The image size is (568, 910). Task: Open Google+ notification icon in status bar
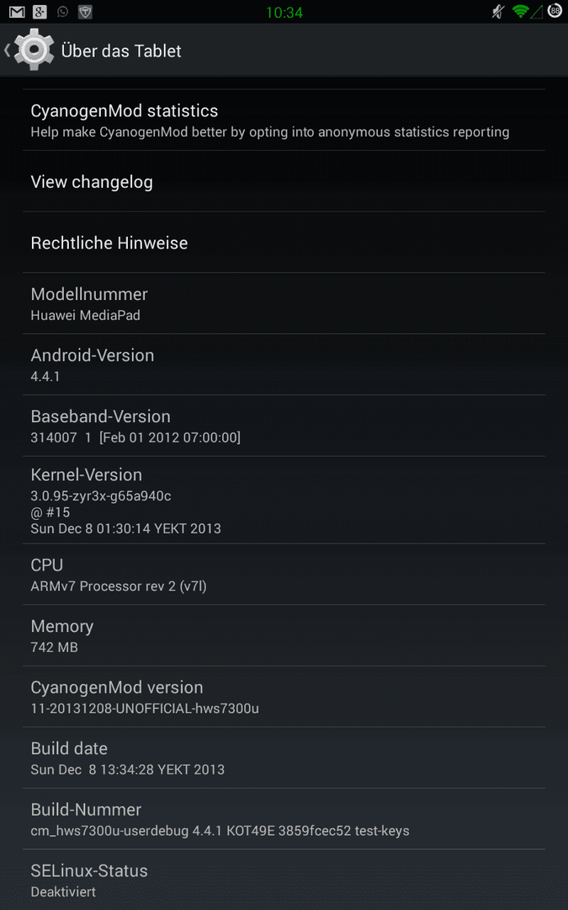pos(40,12)
